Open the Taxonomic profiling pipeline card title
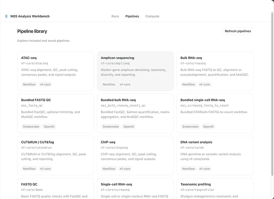The image size is (274, 199). click(x=195, y=184)
